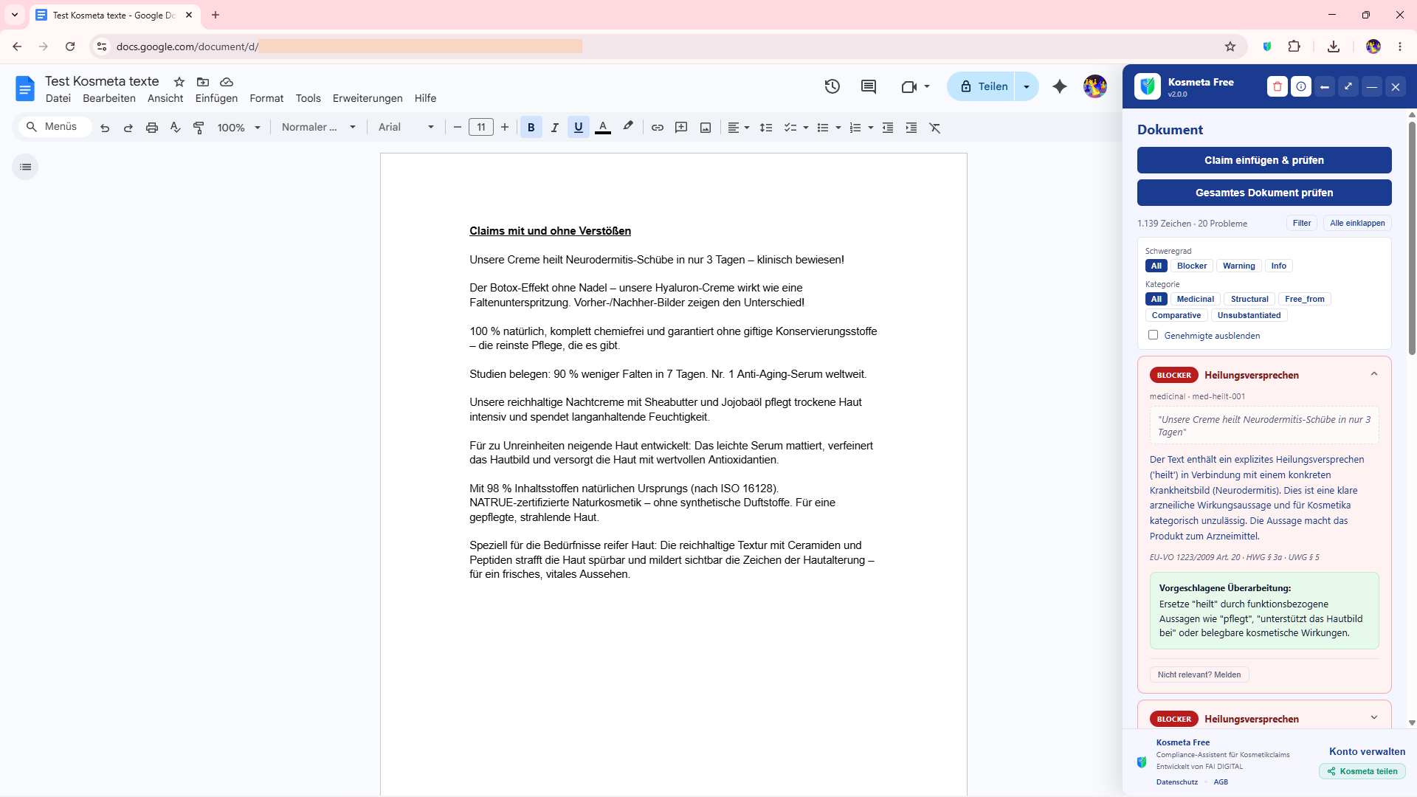Select the Info severity filter

1278,266
